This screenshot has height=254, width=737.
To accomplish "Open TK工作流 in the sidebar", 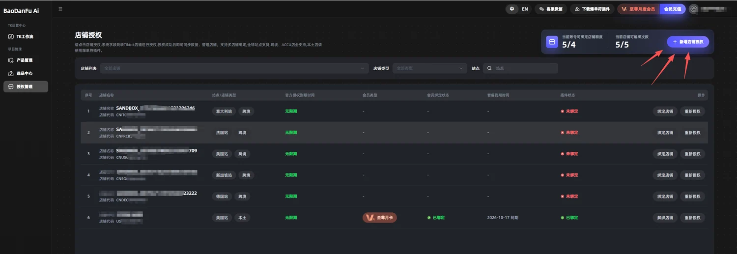I will [x=26, y=37].
